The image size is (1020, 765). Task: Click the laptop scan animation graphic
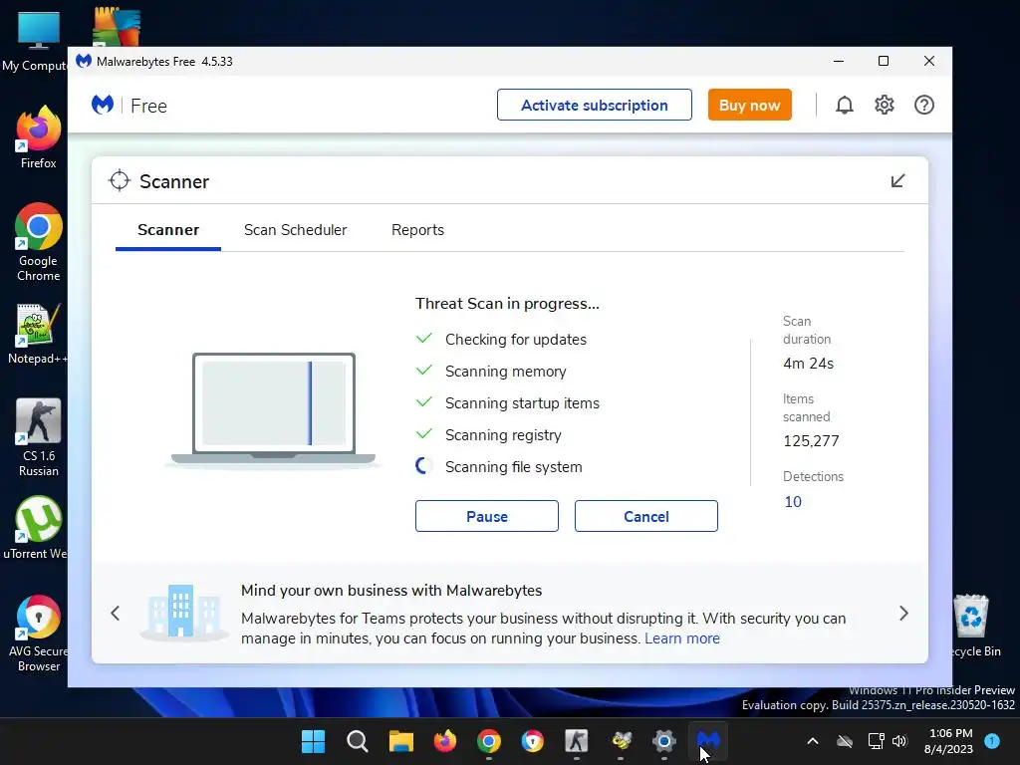tap(273, 409)
